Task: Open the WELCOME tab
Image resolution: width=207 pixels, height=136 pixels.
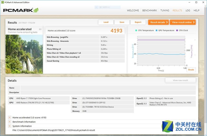Action: pos(133,10)
